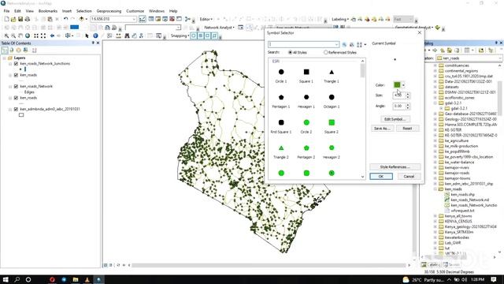Open a map document

pyautogui.click(x=13, y=19)
